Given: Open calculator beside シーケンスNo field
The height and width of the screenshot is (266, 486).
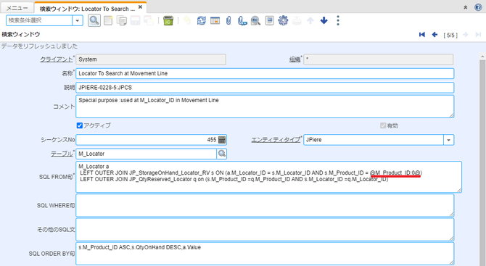Looking at the screenshot, I should [x=222, y=140].
